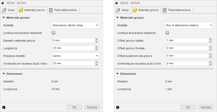Viewport: 217px width, 112px height.
Task: Open the Dimensione cilindro fissa mode dropdown
Action: [x=75, y=25]
